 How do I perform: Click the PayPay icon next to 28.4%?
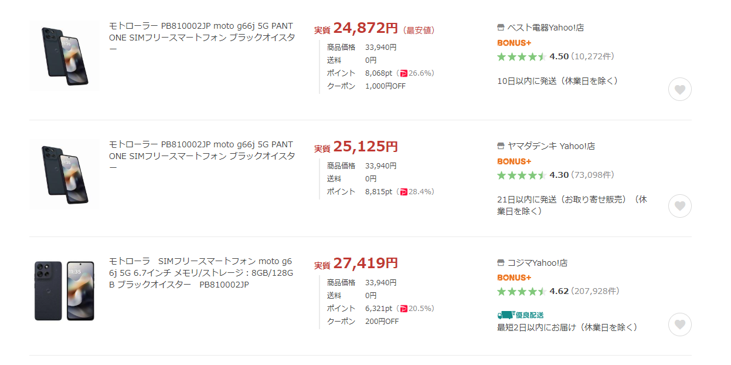pyautogui.click(x=403, y=192)
